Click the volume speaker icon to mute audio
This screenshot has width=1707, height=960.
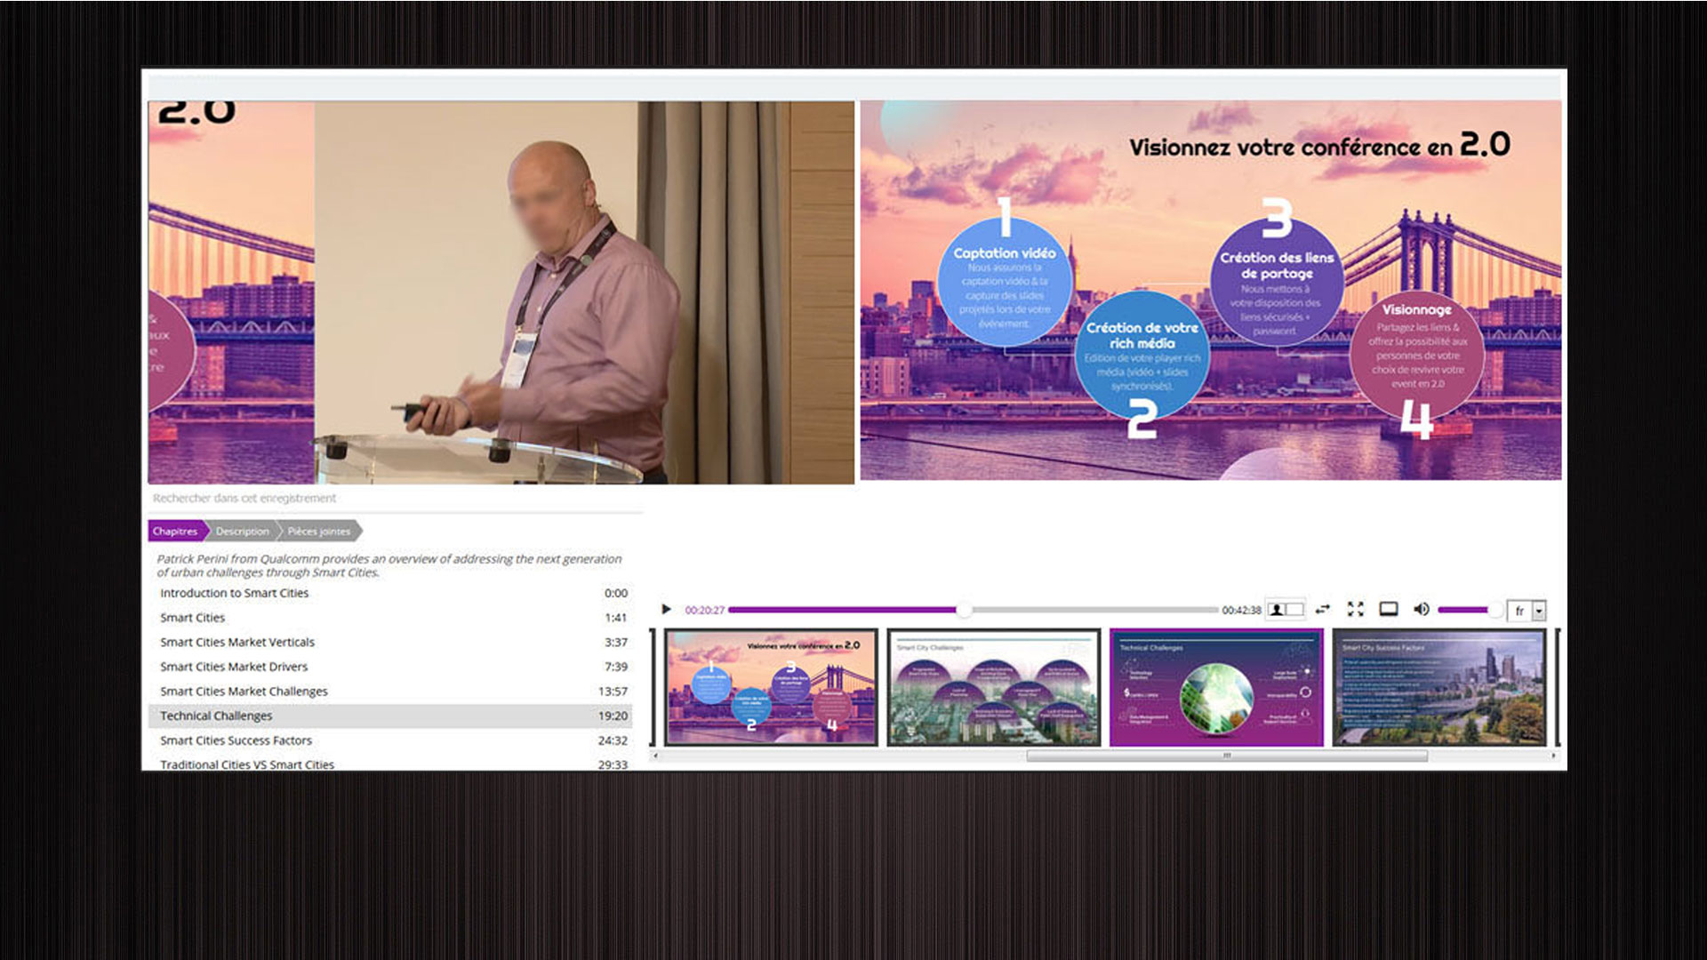[x=1421, y=610]
